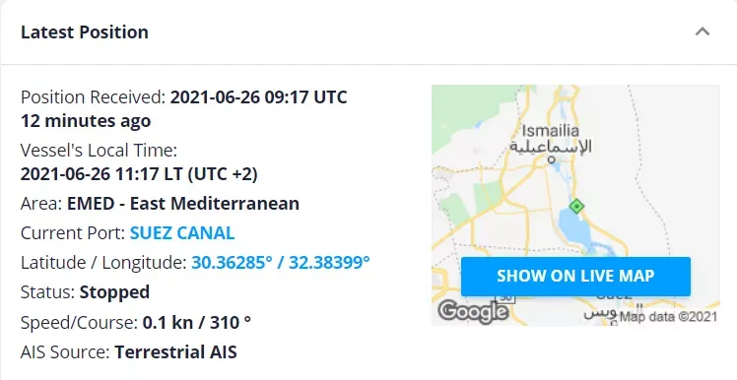Click the green vessel marker on map

pos(576,206)
